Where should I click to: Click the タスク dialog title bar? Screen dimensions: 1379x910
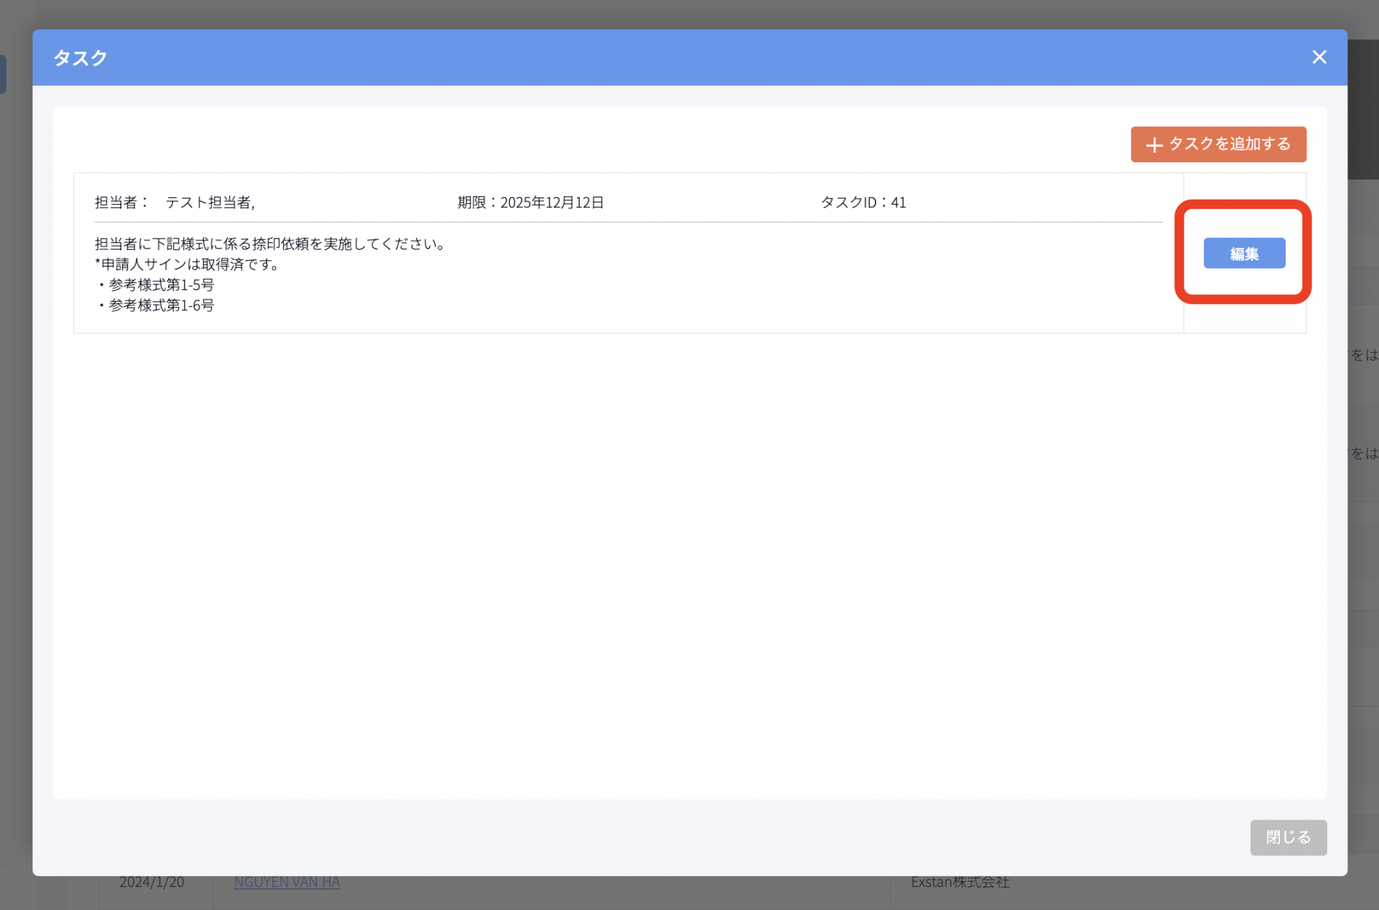tap(80, 57)
